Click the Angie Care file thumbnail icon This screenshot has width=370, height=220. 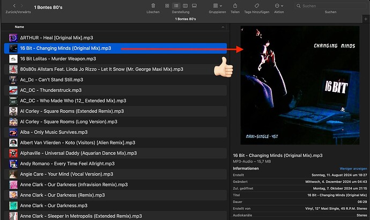pos(13,174)
